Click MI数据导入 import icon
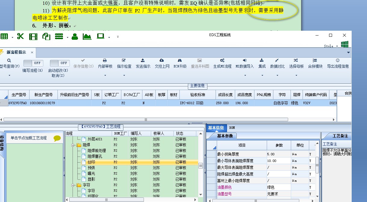This screenshot has height=202, width=367. pos(244,61)
